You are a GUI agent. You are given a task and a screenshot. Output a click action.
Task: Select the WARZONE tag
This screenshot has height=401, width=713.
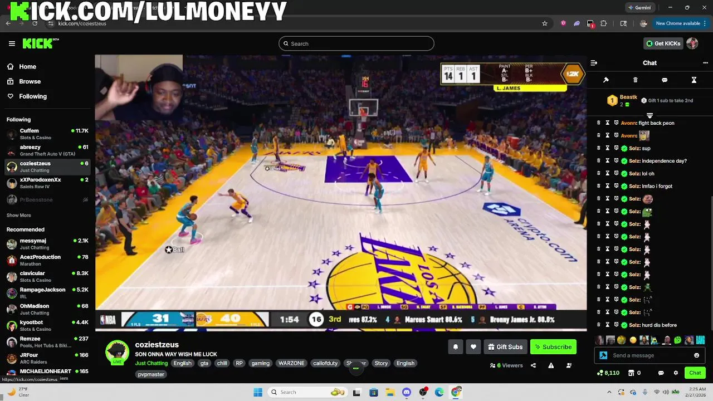click(291, 363)
